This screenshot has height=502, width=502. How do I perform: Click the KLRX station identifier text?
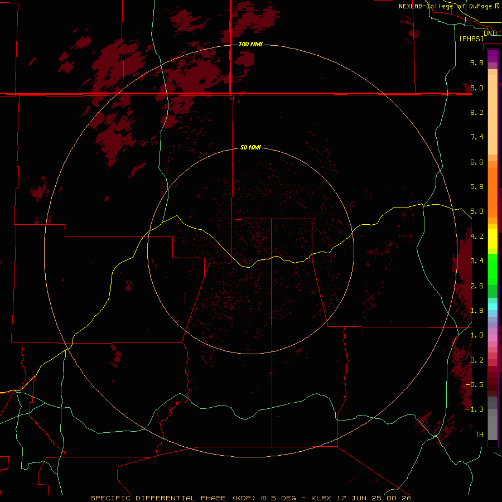click(321, 498)
